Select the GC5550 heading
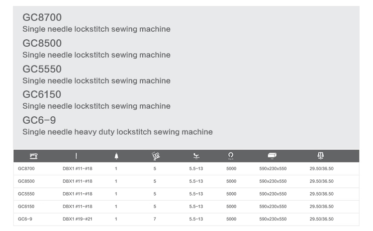Viewport: 373px width, 231px height. [42, 69]
